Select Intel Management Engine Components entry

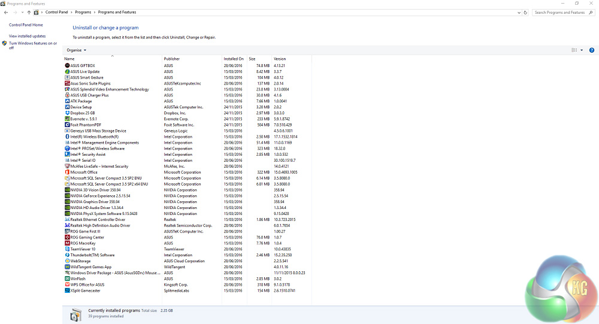tap(187, 143)
